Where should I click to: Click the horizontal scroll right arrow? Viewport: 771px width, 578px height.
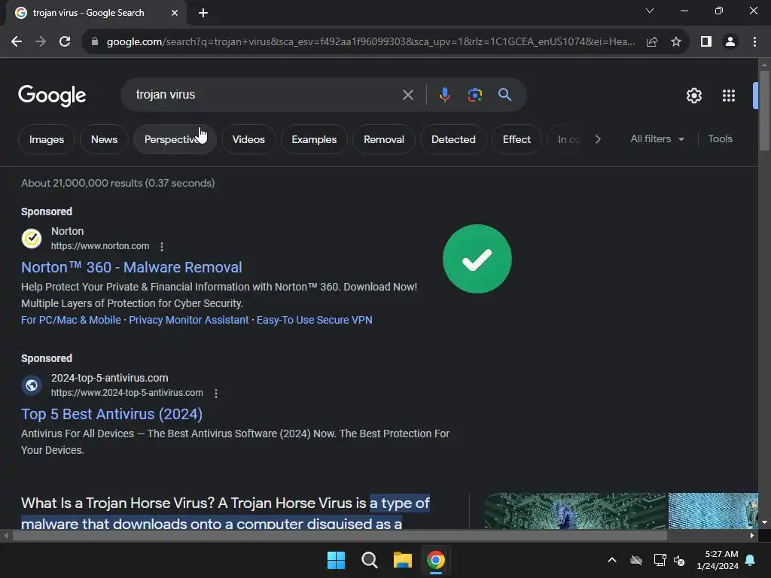(752, 536)
